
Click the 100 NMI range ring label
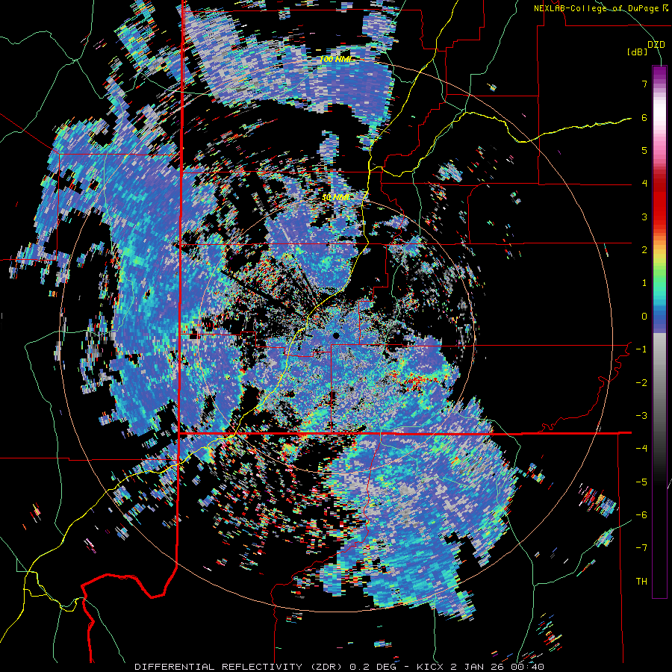335,59
